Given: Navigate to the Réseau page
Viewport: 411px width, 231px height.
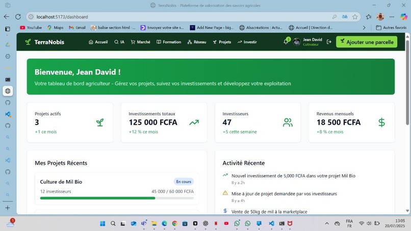Looking at the screenshot, I should pyautogui.click(x=197, y=42).
